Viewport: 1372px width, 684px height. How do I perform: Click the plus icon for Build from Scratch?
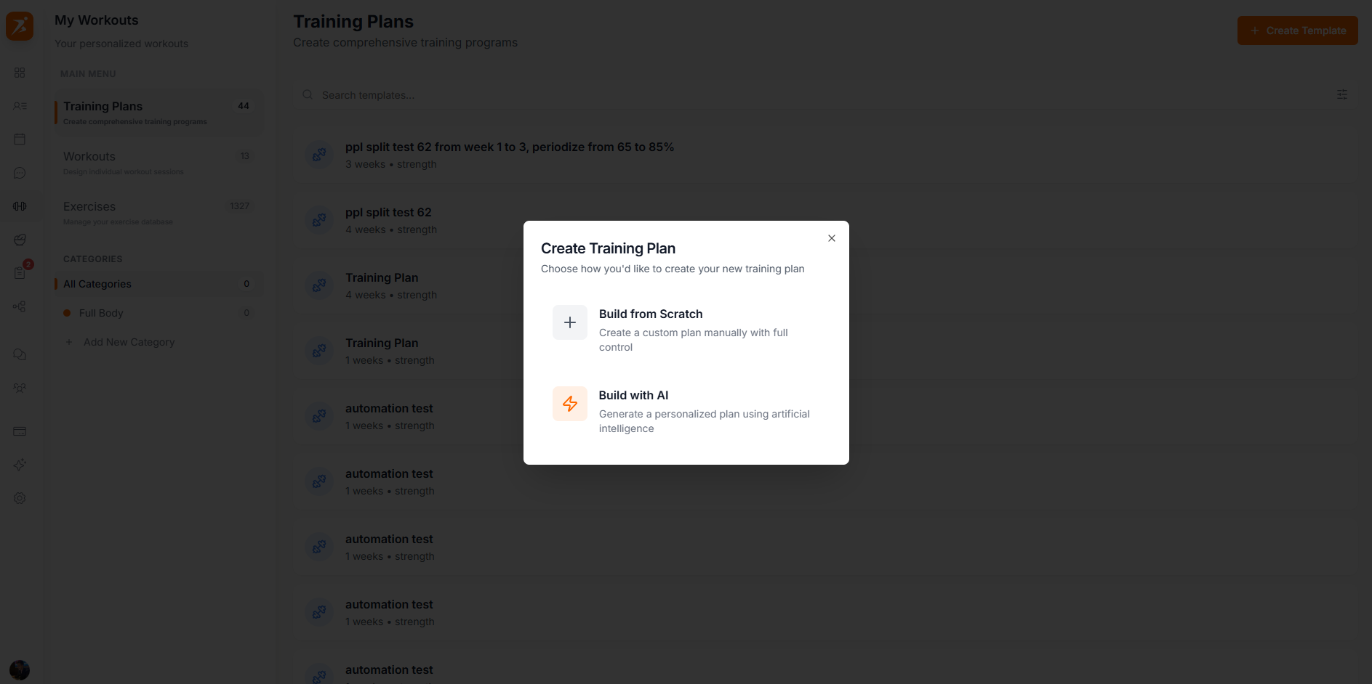click(570, 322)
